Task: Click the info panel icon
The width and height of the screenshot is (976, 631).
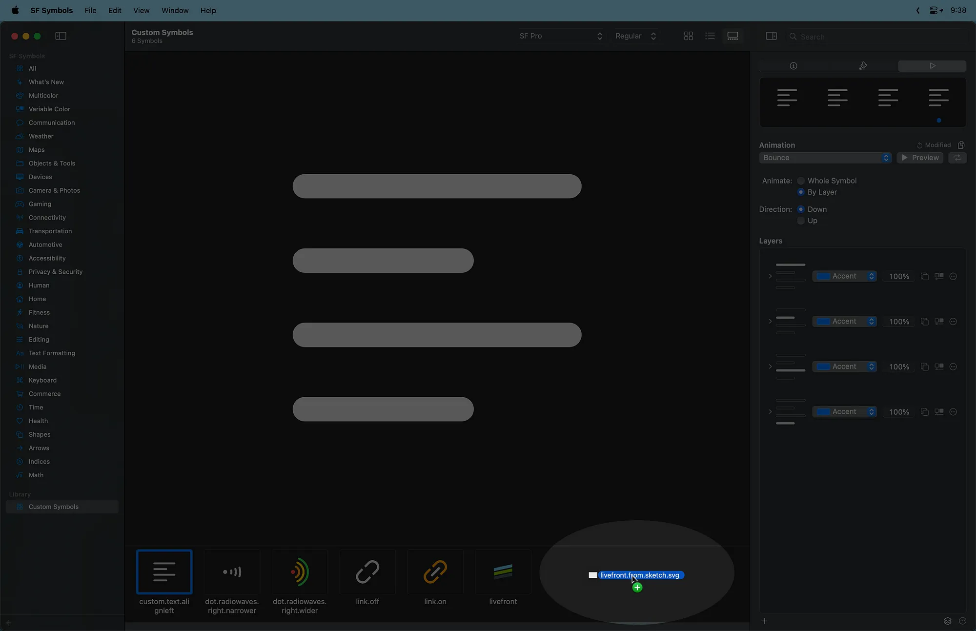Action: click(x=793, y=65)
